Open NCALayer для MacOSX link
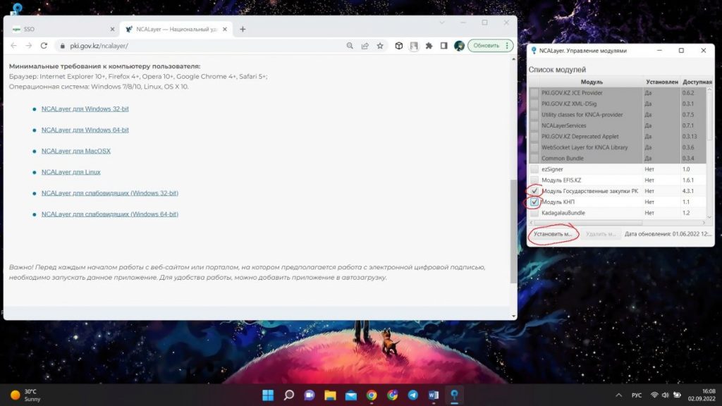722x406 pixels. [x=76, y=151]
